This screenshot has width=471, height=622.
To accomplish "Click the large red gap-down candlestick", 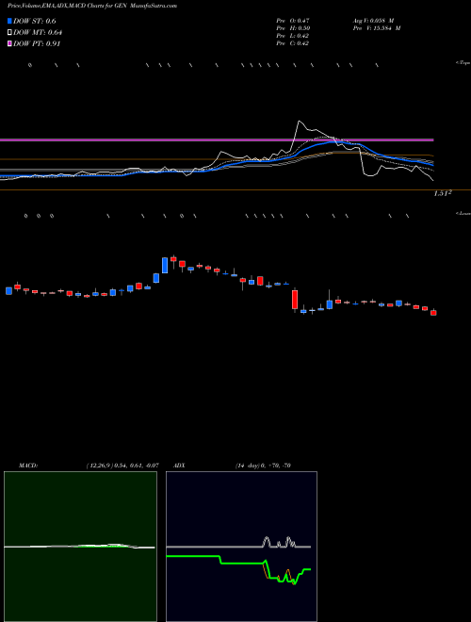I will (x=295, y=300).
